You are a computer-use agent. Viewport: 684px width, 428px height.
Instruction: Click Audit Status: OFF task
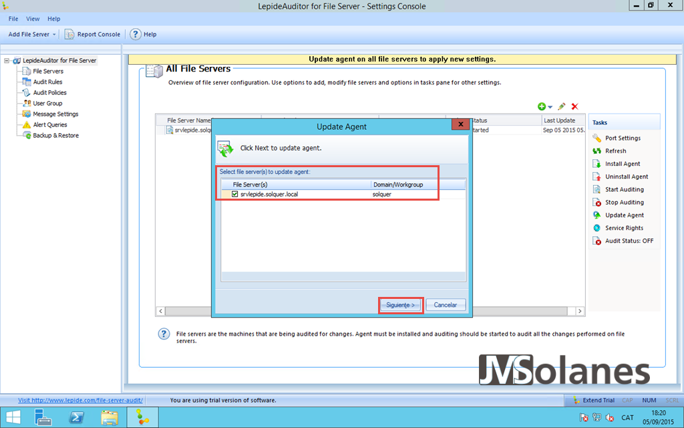[623, 241]
